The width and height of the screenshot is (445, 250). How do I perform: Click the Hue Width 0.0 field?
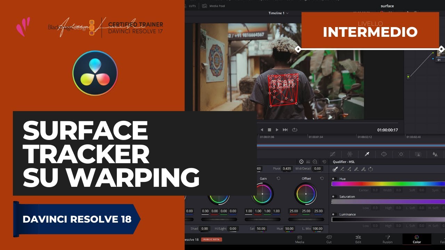(398, 190)
